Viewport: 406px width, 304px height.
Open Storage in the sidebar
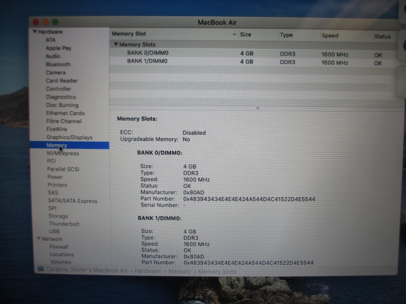pyautogui.click(x=58, y=216)
